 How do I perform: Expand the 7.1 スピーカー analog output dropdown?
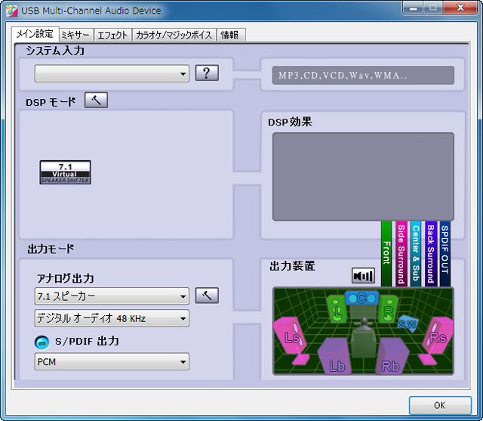(112, 296)
